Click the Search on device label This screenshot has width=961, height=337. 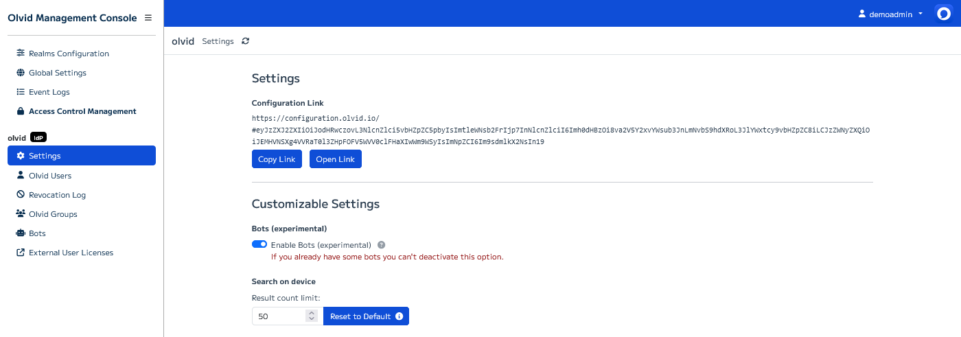point(283,281)
